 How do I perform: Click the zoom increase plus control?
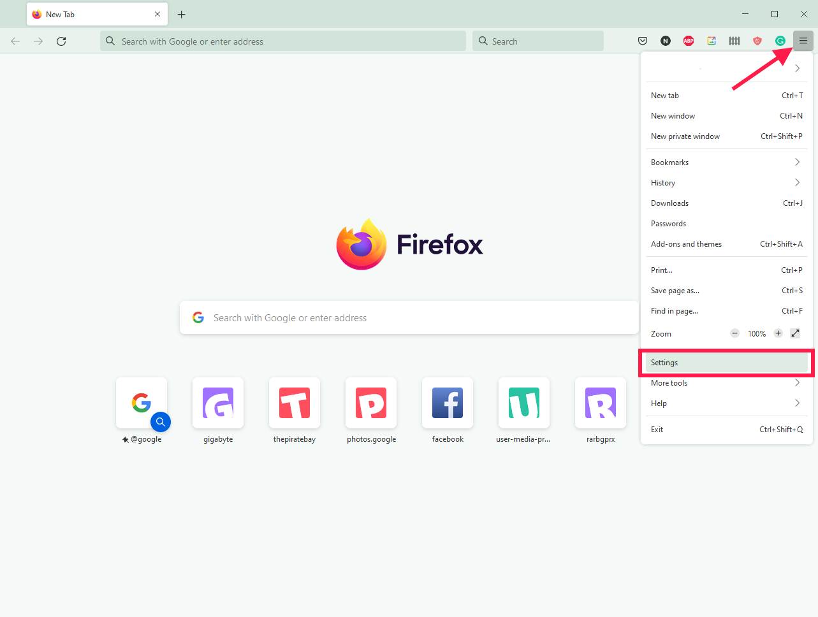coord(778,333)
